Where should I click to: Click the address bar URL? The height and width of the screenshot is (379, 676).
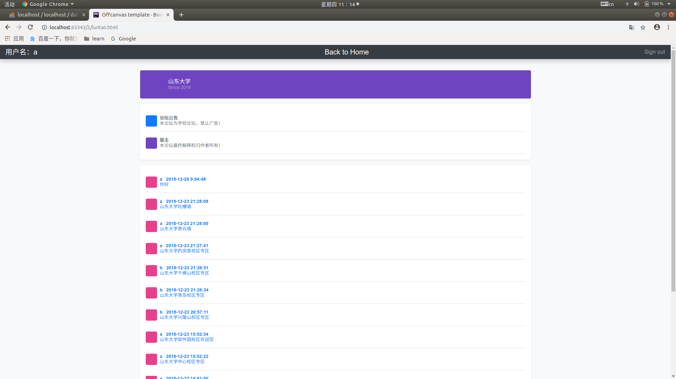[x=84, y=27]
